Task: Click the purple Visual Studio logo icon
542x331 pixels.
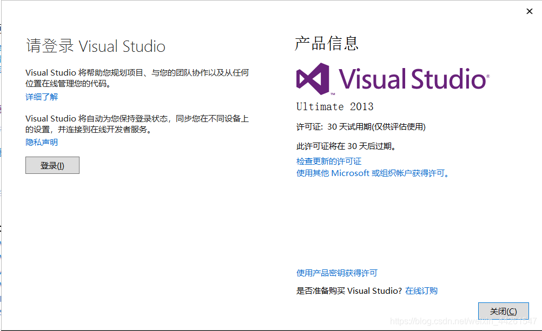Action: tap(313, 79)
